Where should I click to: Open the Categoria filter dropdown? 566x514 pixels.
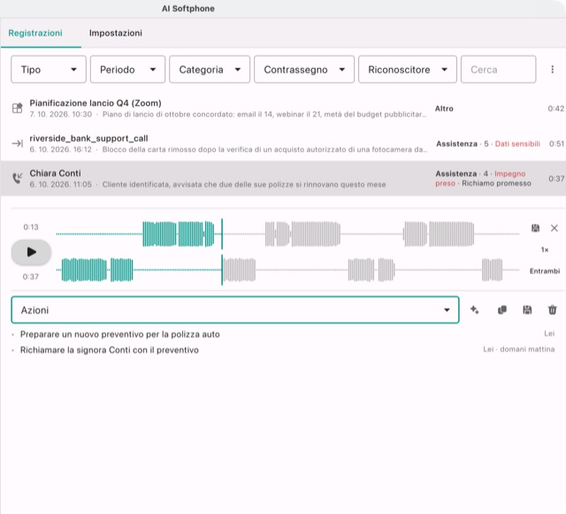(x=210, y=69)
